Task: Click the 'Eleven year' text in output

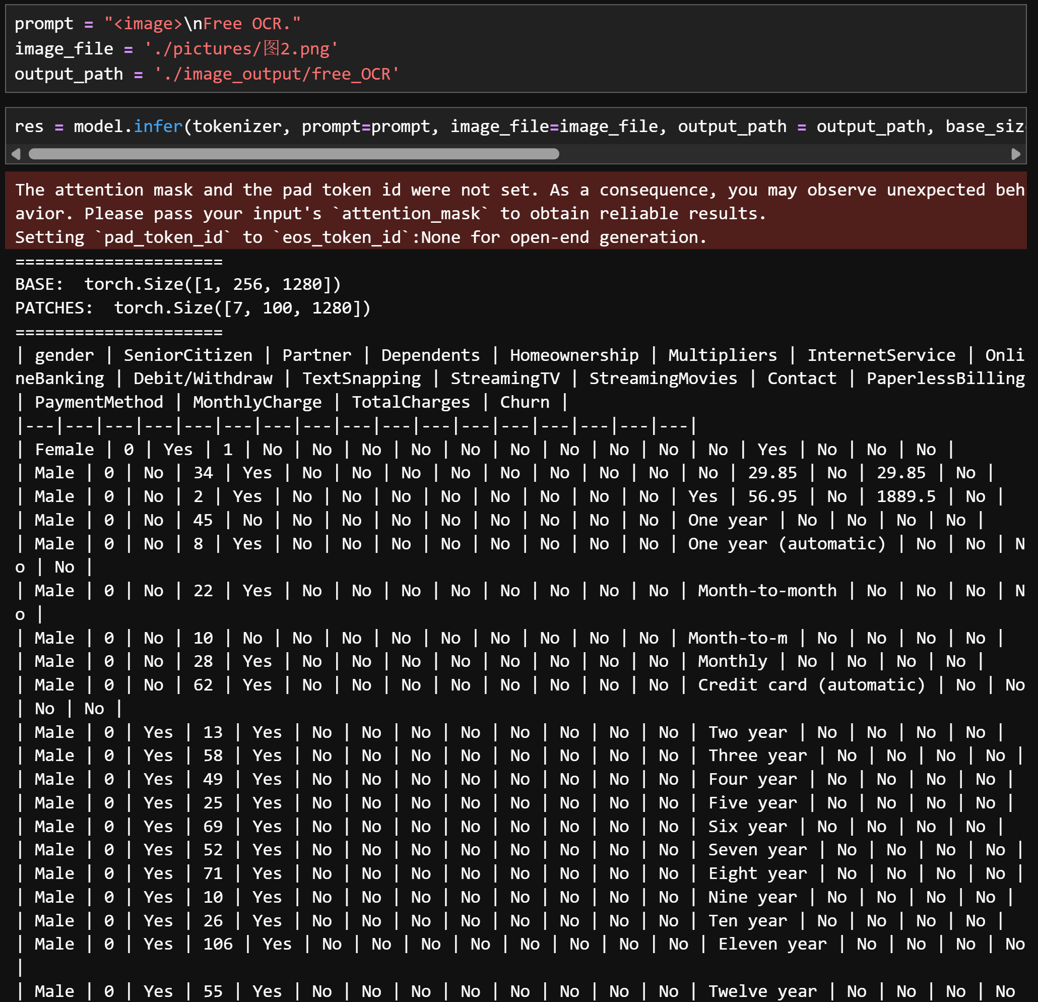Action: [772, 944]
